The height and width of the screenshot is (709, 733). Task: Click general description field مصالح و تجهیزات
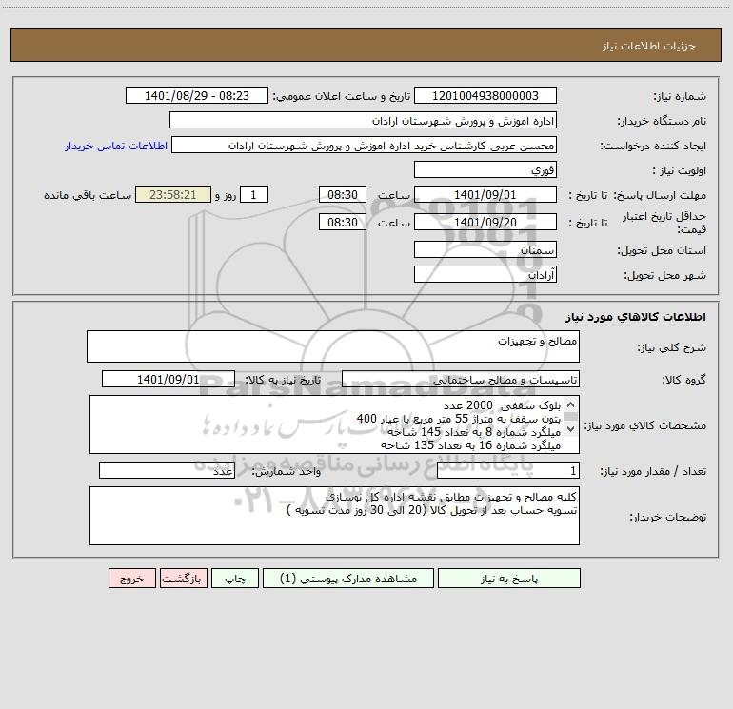[333, 346]
